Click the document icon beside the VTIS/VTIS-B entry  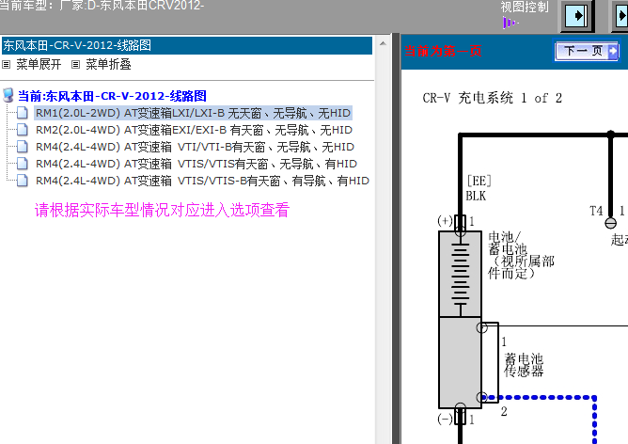tap(23, 181)
